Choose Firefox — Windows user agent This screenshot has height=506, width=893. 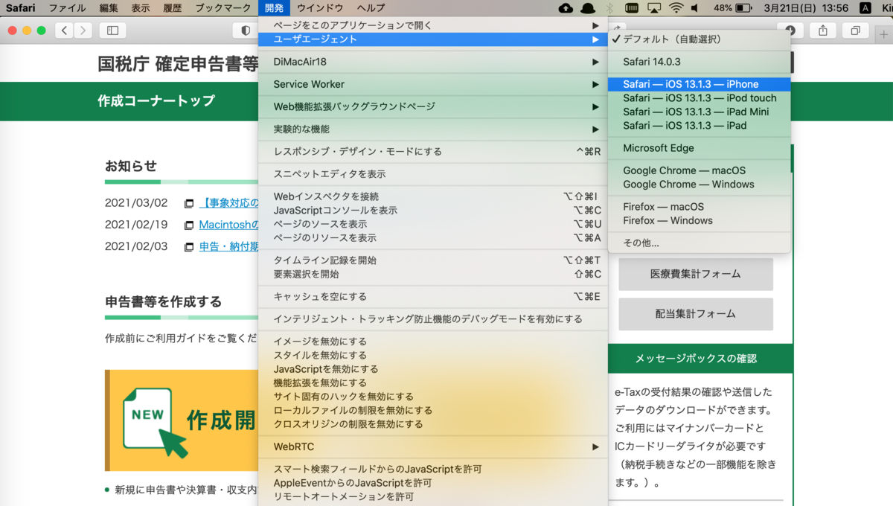point(700,221)
